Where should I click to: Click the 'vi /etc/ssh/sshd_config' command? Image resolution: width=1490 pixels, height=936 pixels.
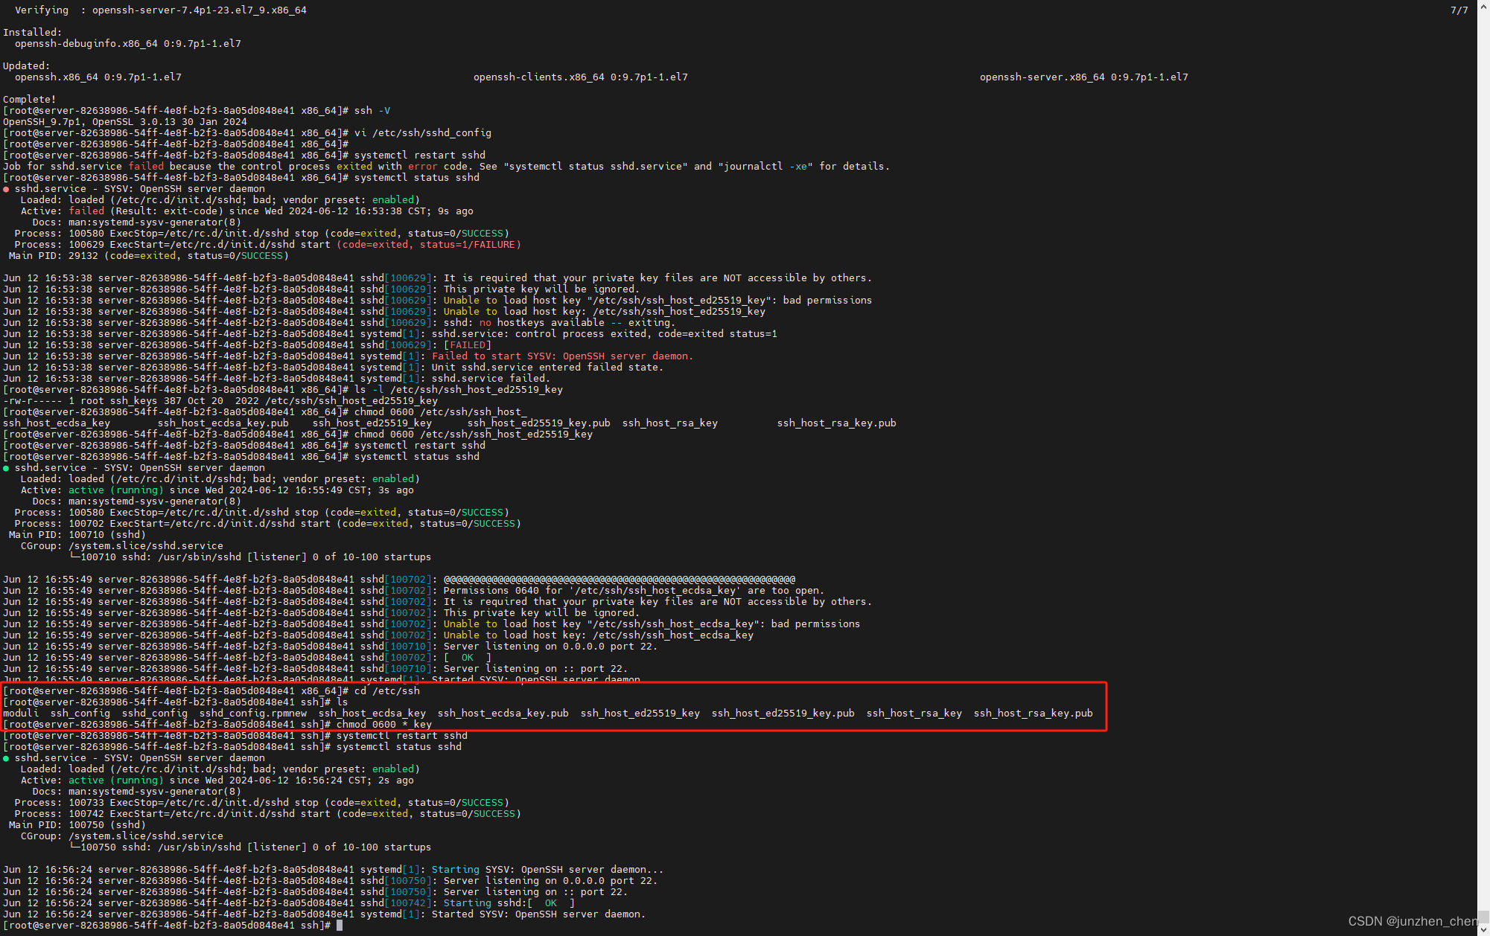pos(422,132)
